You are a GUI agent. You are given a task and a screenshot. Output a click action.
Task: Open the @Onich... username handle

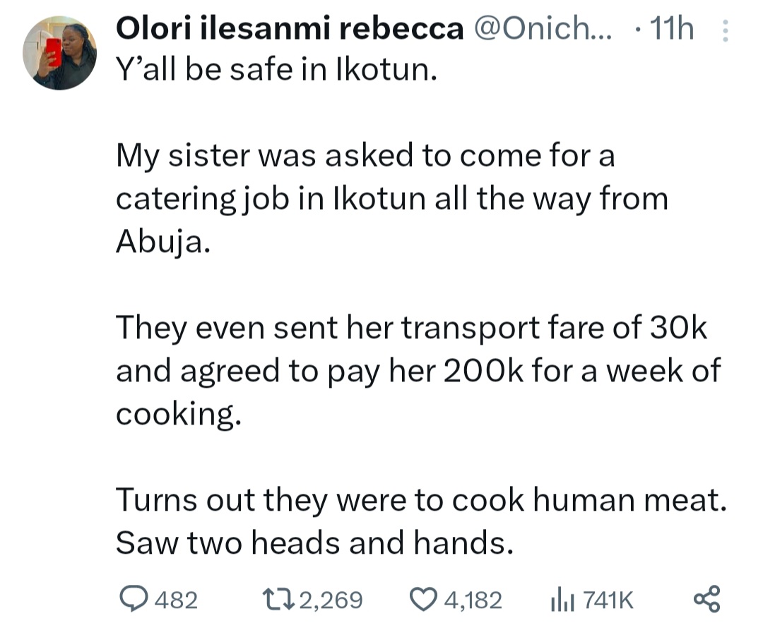pyautogui.click(x=543, y=29)
